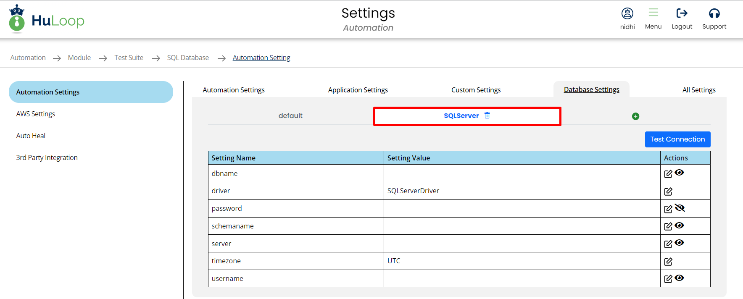The image size is (743, 299).
Task: Open the hamburger Menu
Action: [x=653, y=13]
